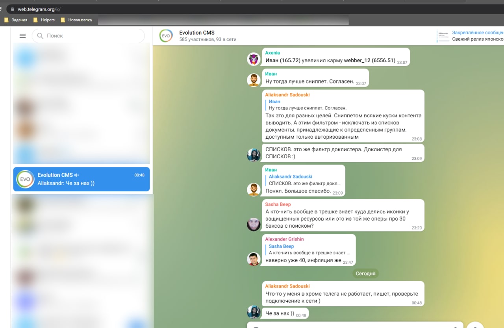Click the EVO avatar in the chat list
This screenshot has width=504, height=328.
tap(25, 179)
